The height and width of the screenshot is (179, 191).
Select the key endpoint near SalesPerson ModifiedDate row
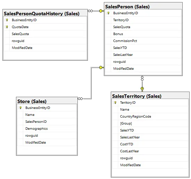[101, 67]
